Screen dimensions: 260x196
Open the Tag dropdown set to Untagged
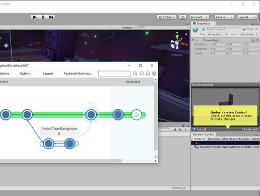(x=217, y=34)
